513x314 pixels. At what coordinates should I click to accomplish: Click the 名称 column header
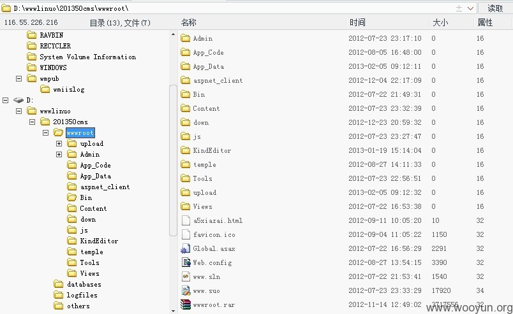pyautogui.click(x=188, y=22)
